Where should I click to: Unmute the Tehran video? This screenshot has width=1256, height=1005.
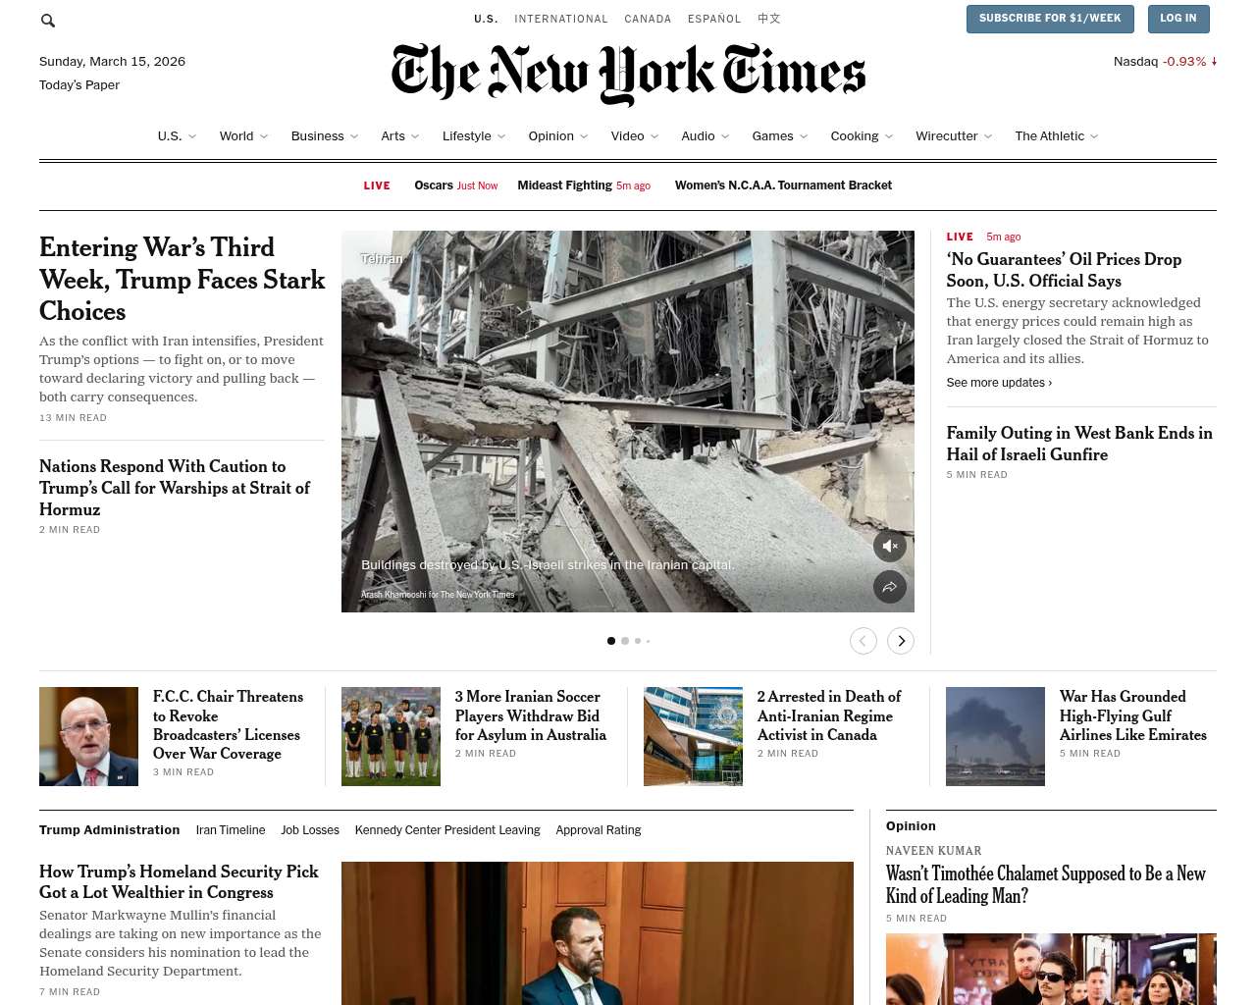(890, 546)
